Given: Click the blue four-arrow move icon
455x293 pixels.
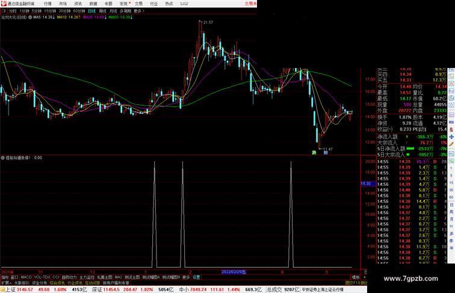Looking at the screenshot, I should [x=451, y=137].
